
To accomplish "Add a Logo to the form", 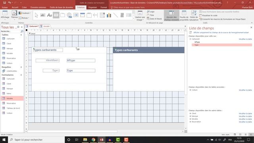I will (x=151, y=12).
